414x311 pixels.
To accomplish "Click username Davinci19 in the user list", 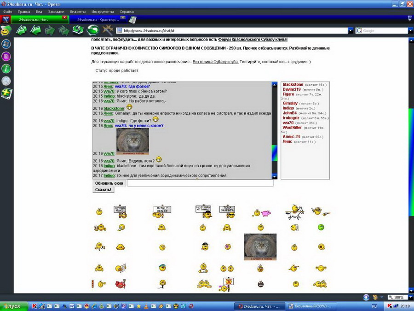I will [x=292, y=89].
